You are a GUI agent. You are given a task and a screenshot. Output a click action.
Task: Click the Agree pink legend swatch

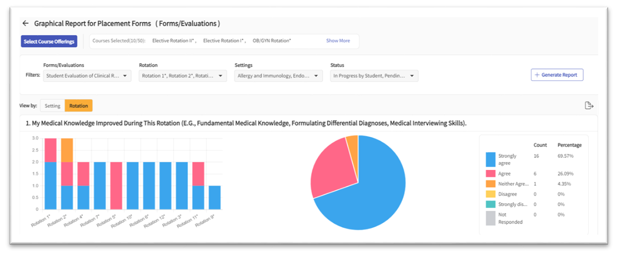coord(490,174)
